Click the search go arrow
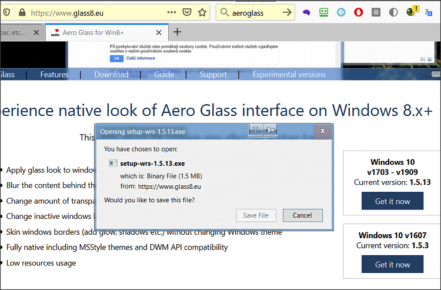This screenshot has width=441, height=290. point(287,12)
